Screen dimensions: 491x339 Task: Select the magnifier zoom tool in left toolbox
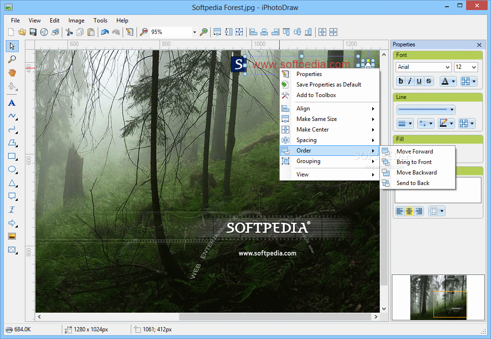click(12, 59)
